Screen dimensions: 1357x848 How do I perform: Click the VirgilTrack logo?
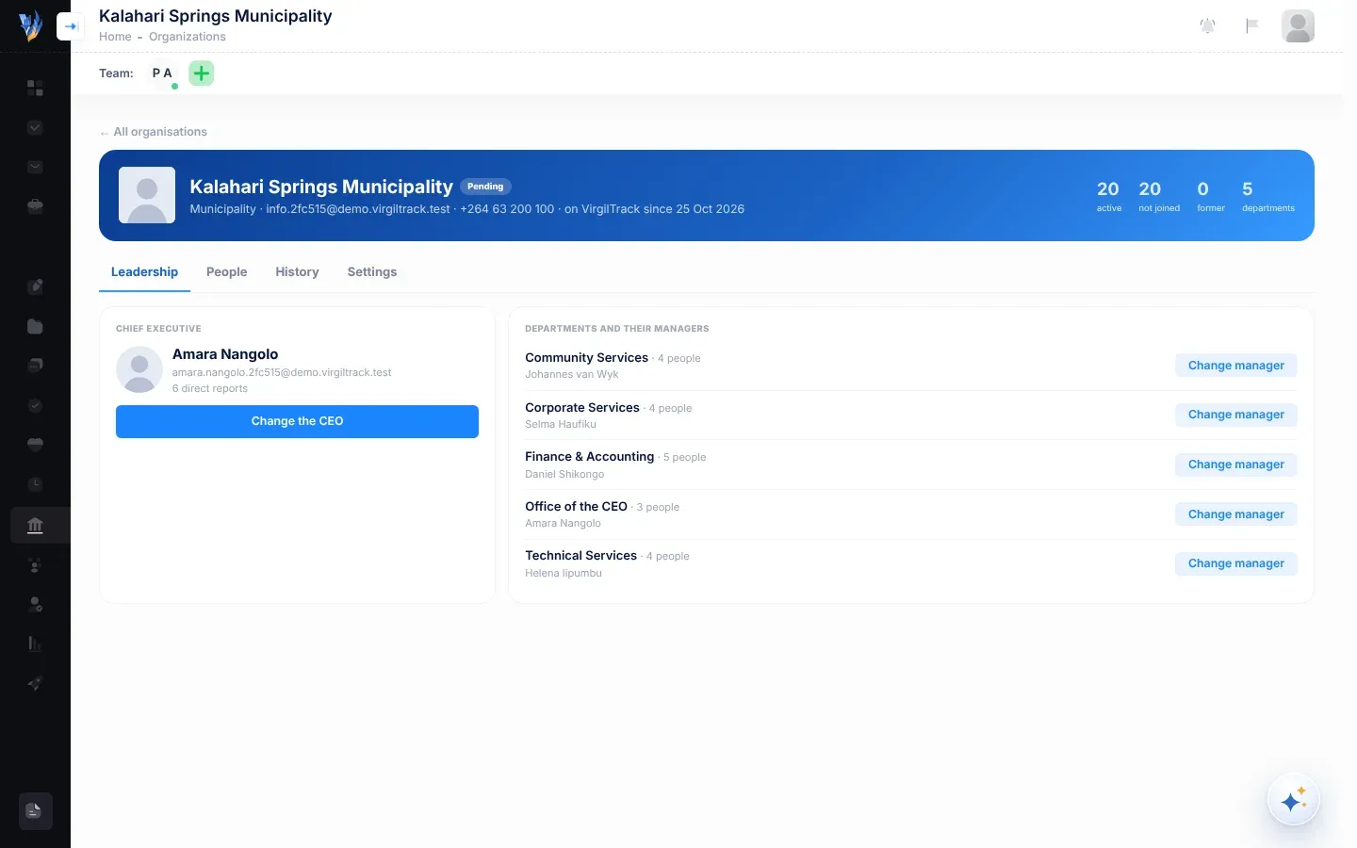[x=30, y=25]
